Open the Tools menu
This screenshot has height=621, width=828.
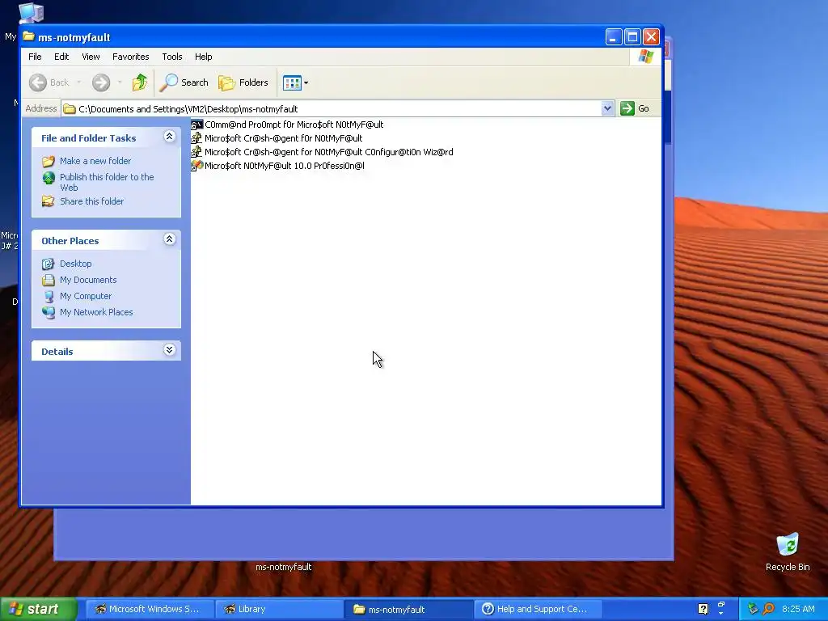point(172,57)
